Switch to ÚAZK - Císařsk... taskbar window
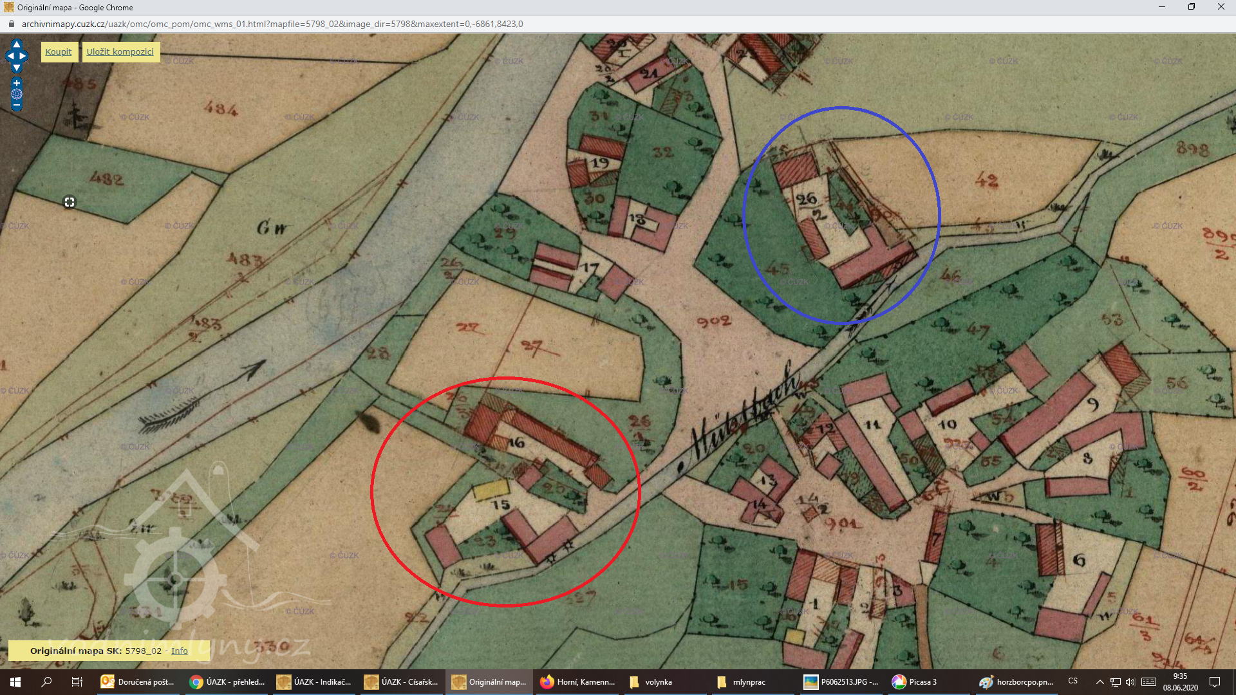Screen dimensions: 1236x695 pyautogui.click(x=402, y=682)
